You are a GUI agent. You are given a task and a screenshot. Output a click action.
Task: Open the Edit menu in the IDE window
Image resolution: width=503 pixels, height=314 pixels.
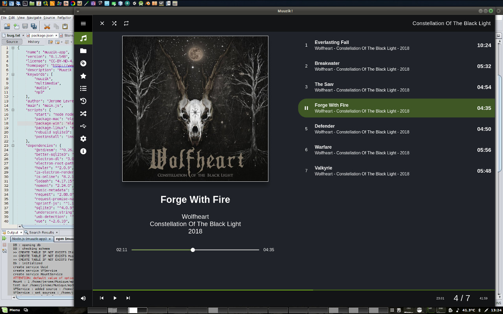click(x=12, y=18)
